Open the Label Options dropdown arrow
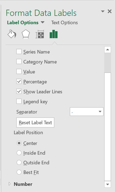Image resolution: width=115 pixels, height=192 pixels. 42,22
